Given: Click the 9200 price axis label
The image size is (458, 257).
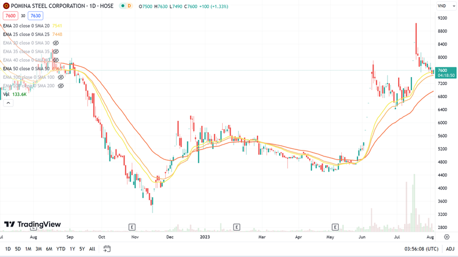Looking at the screenshot, I should pos(442,18).
